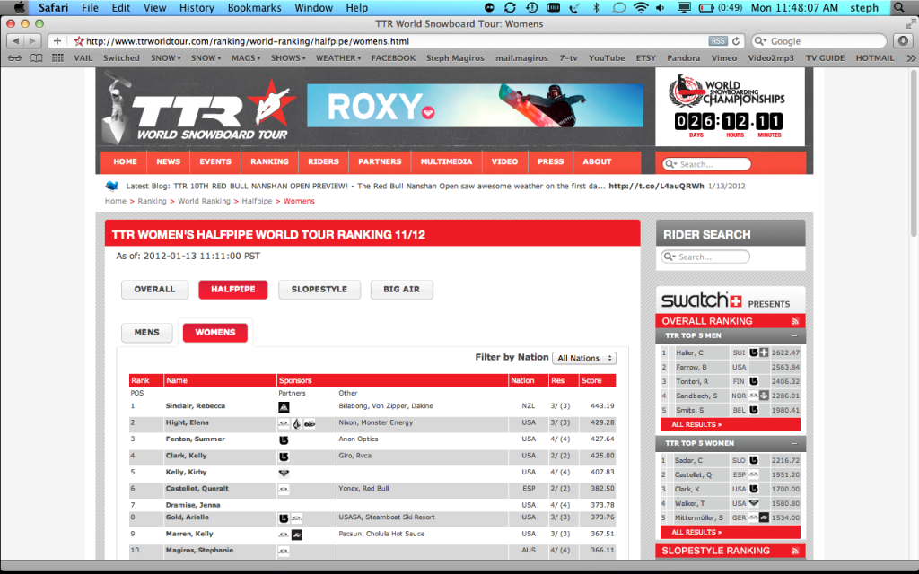Click the Overall Ranking RSS feed icon
The height and width of the screenshot is (574, 919).
[794, 321]
